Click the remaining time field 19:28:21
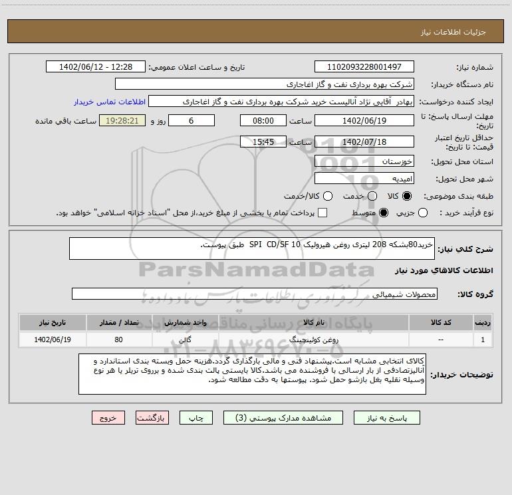512x495 pixels. click(122, 120)
